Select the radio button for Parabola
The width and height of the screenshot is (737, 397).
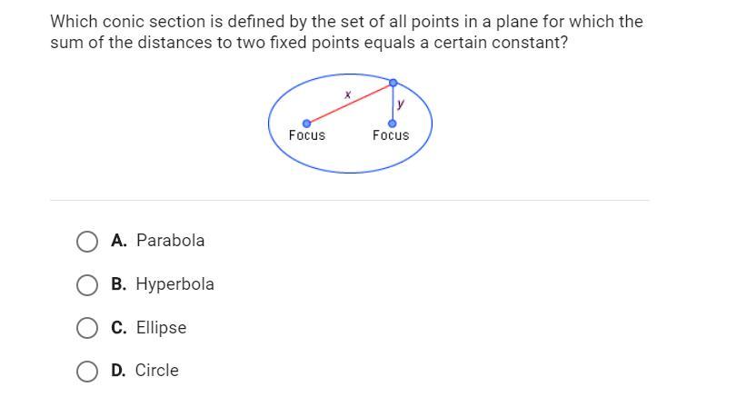click(x=87, y=242)
